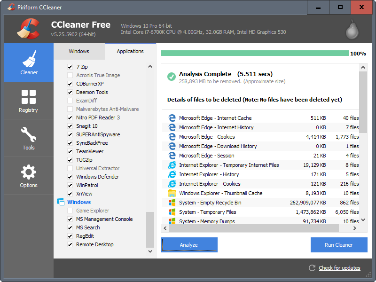Click results panel scroll down arrow
This screenshot has height=282, width=376.
(x=363, y=220)
